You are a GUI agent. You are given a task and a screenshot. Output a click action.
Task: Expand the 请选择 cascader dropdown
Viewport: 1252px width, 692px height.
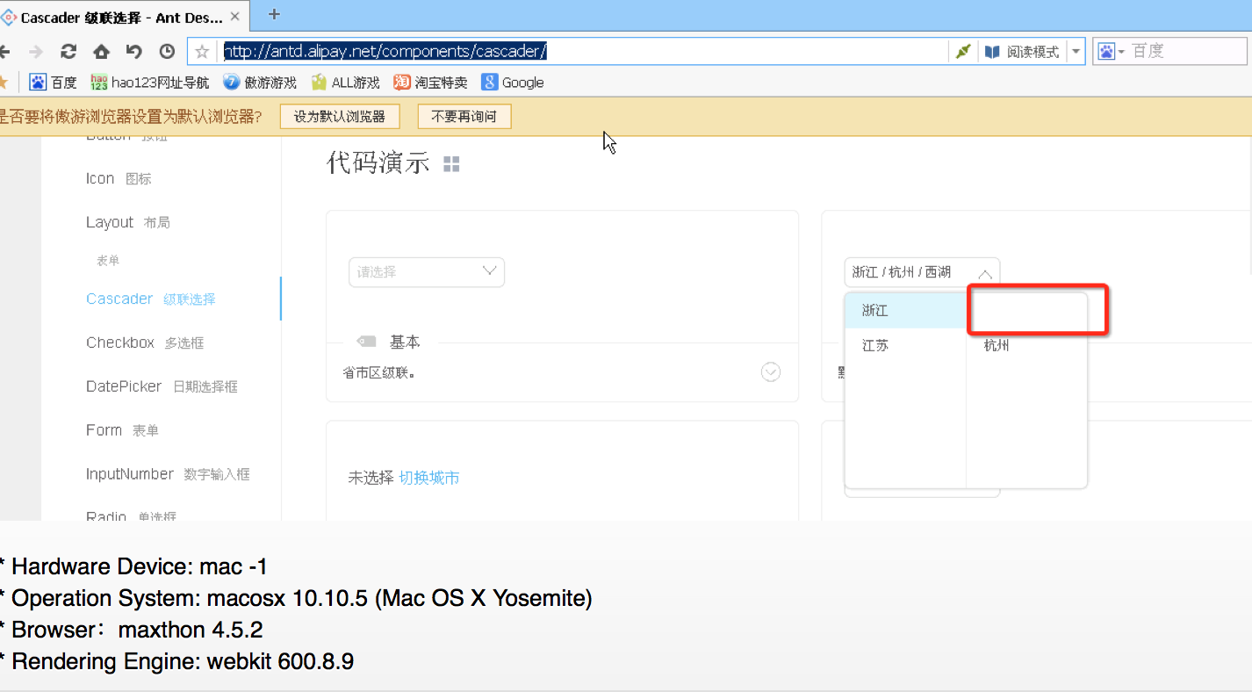pos(427,272)
